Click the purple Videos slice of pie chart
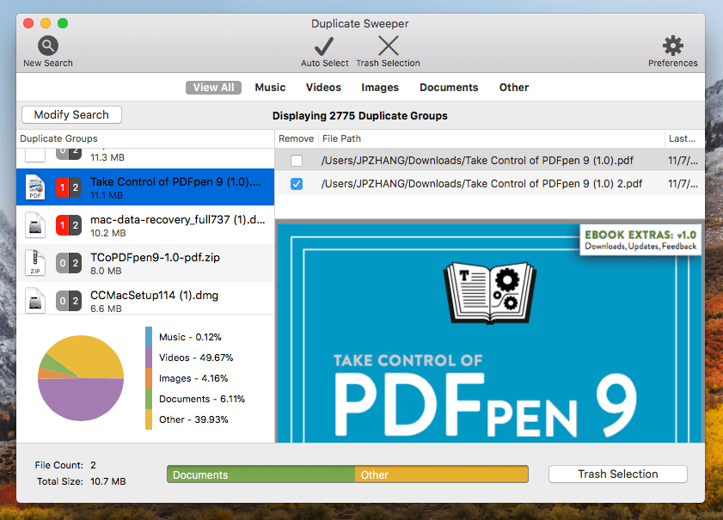 (x=81, y=401)
